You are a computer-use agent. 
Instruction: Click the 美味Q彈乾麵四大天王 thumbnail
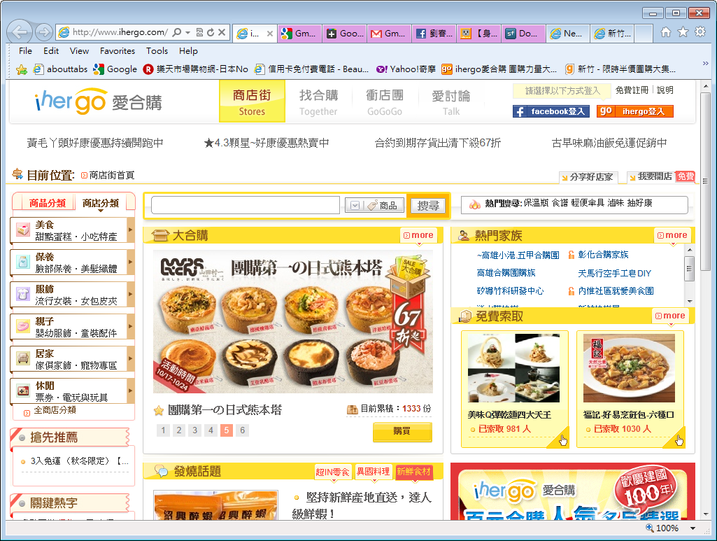(x=514, y=368)
